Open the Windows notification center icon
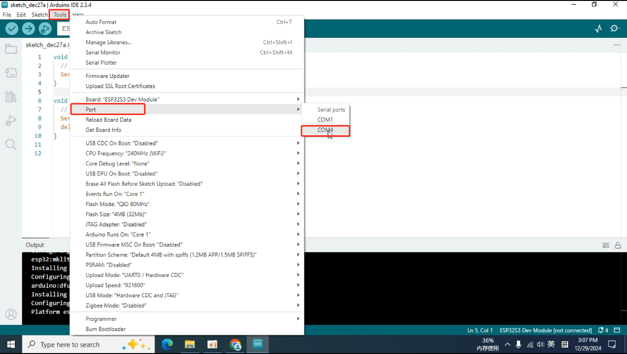Image resolution: width=627 pixels, height=354 pixels. (x=612, y=344)
